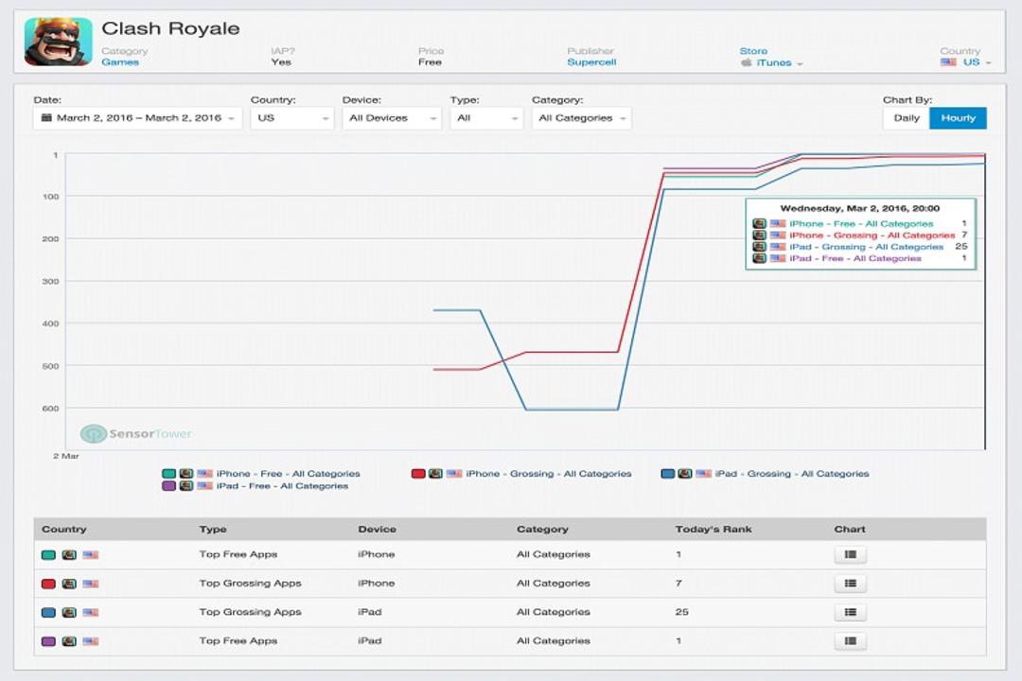This screenshot has width=1022, height=681.
Task: Click teal swatch in Top Free iPhone table row
Action: point(48,555)
